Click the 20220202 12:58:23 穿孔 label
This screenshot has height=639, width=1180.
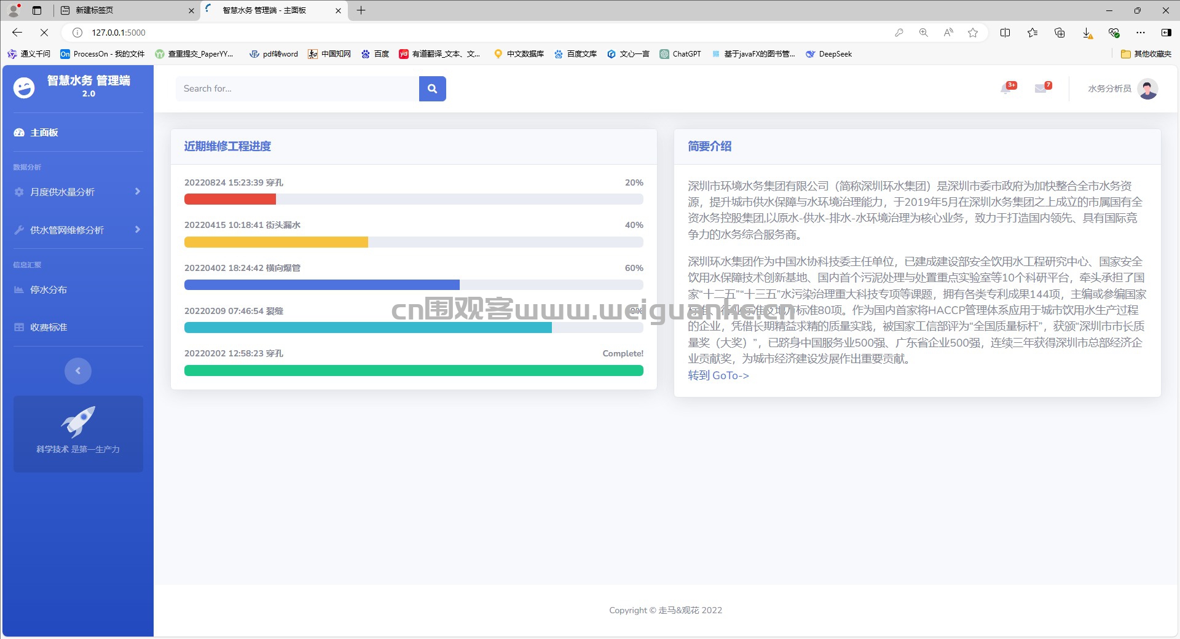[234, 353]
